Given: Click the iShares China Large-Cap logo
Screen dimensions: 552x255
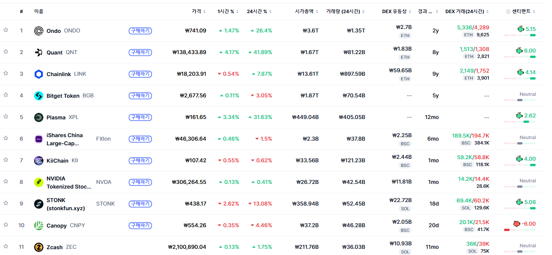Looking at the screenshot, I should 39,139.
